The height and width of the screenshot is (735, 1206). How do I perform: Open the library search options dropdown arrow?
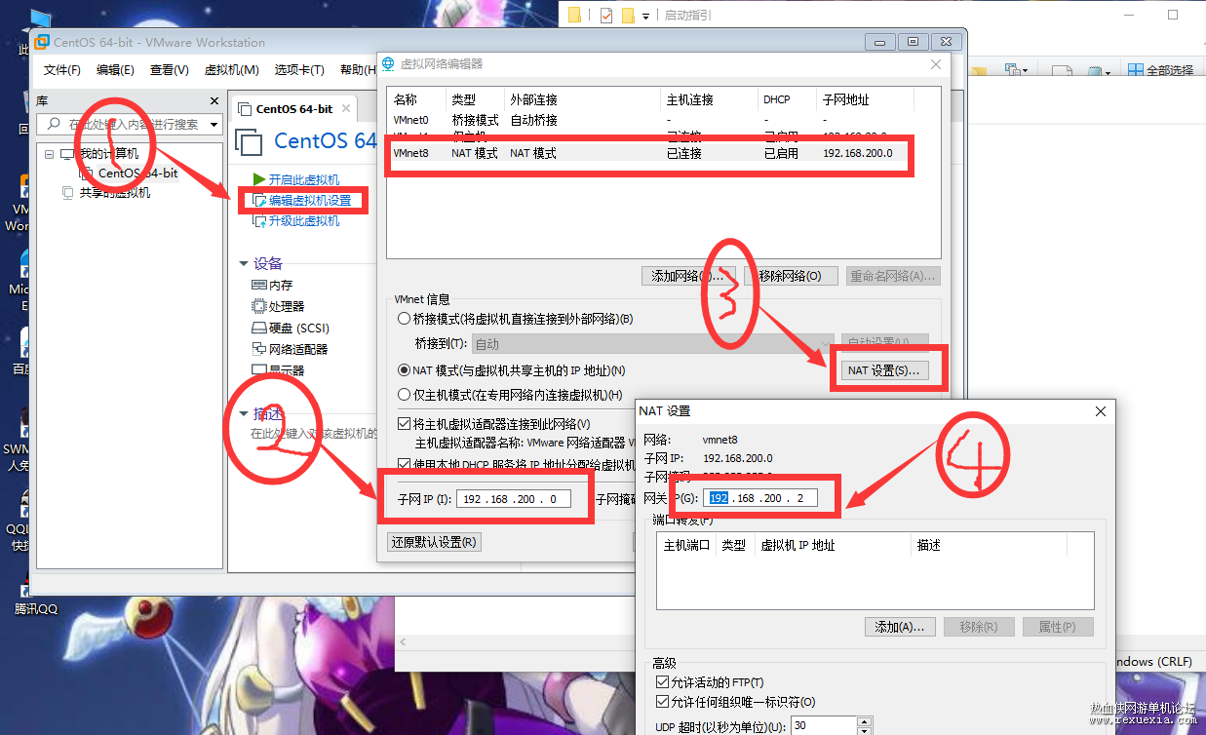[x=214, y=125]
